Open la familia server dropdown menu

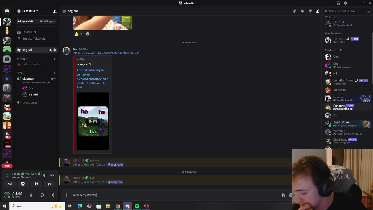coord(30,11)
